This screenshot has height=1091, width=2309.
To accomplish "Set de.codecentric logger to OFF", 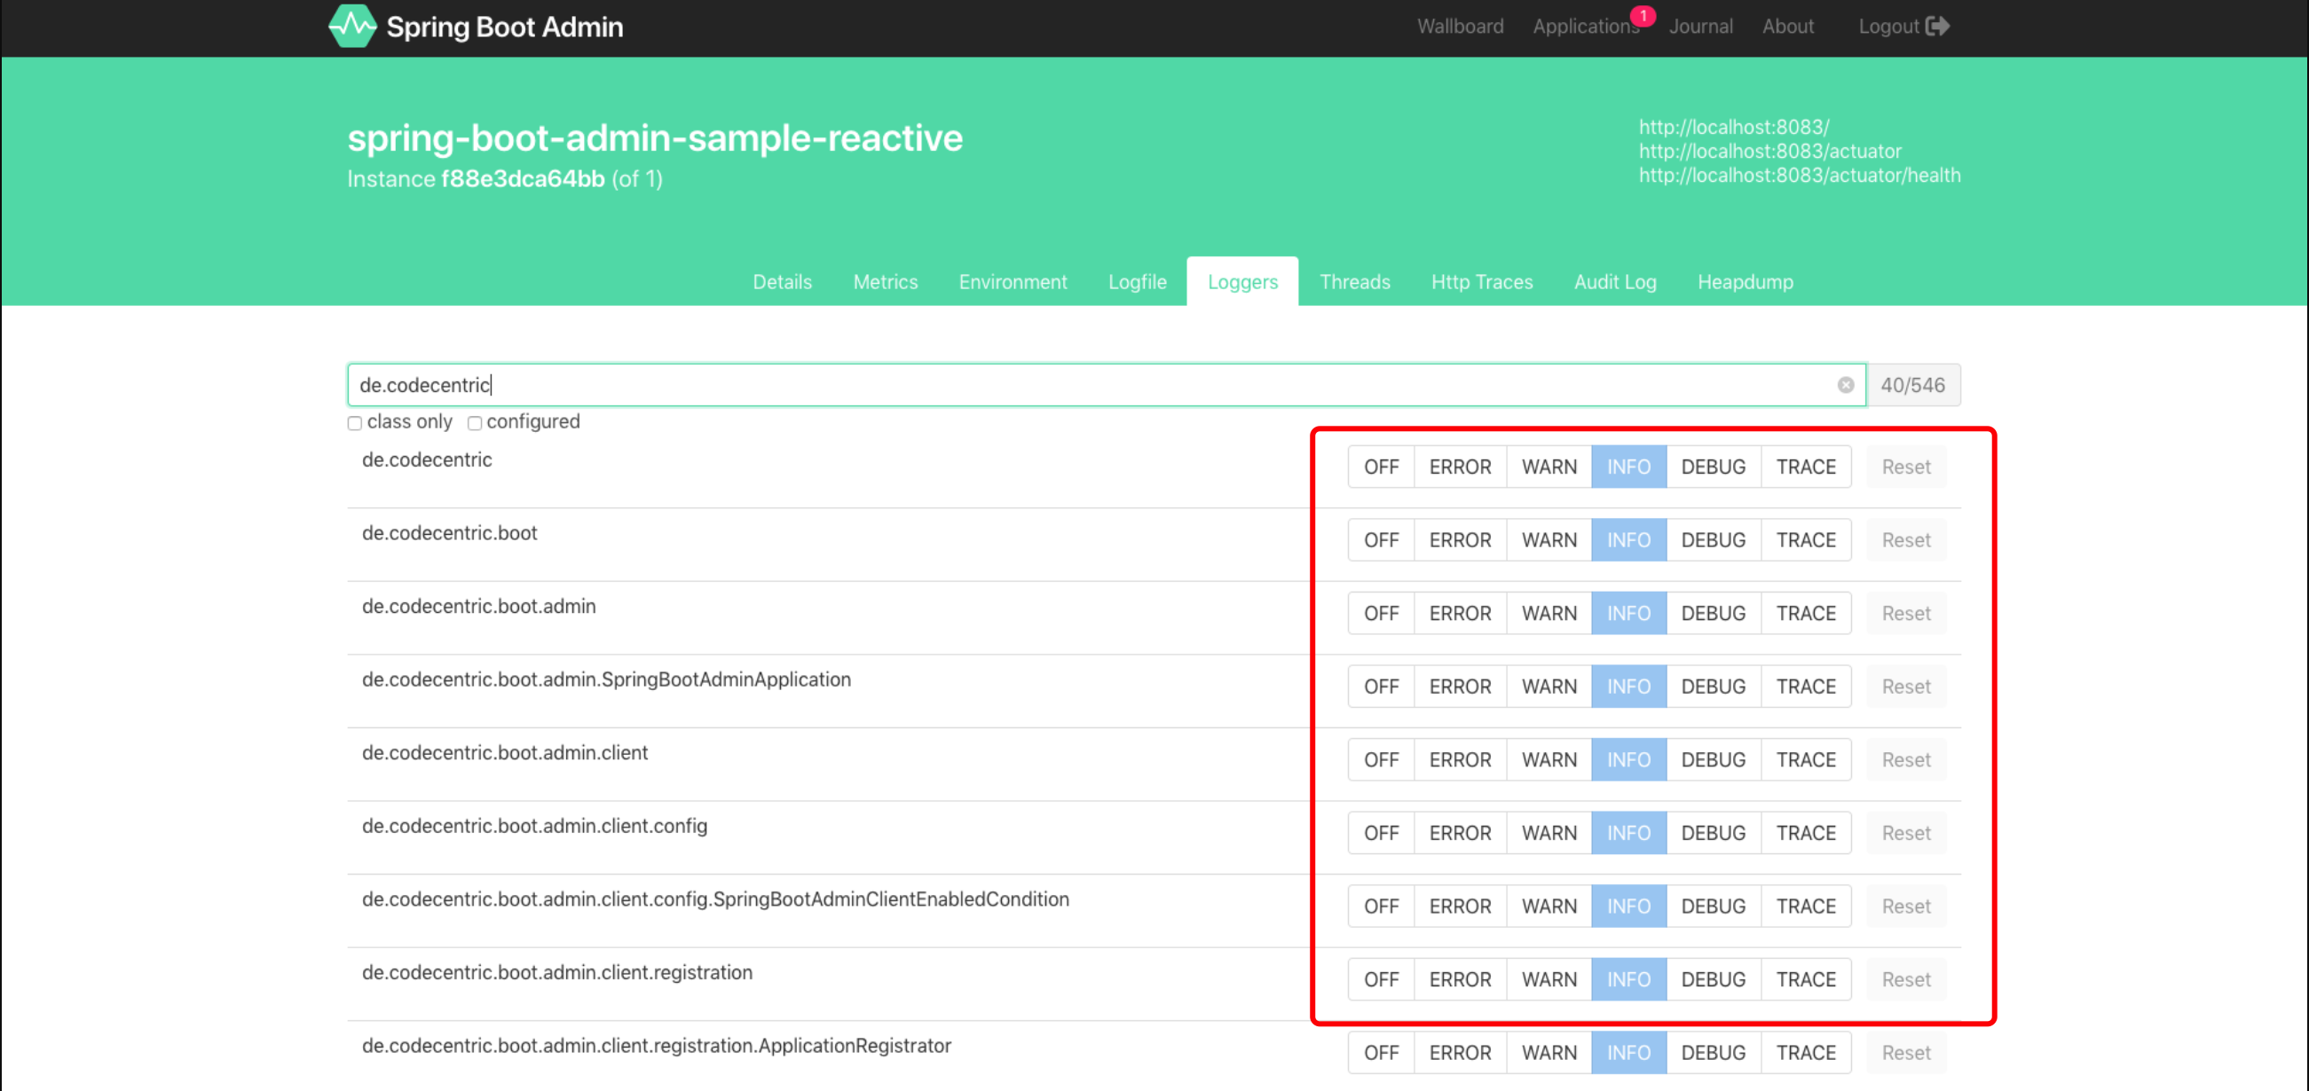I will 1381,467.
